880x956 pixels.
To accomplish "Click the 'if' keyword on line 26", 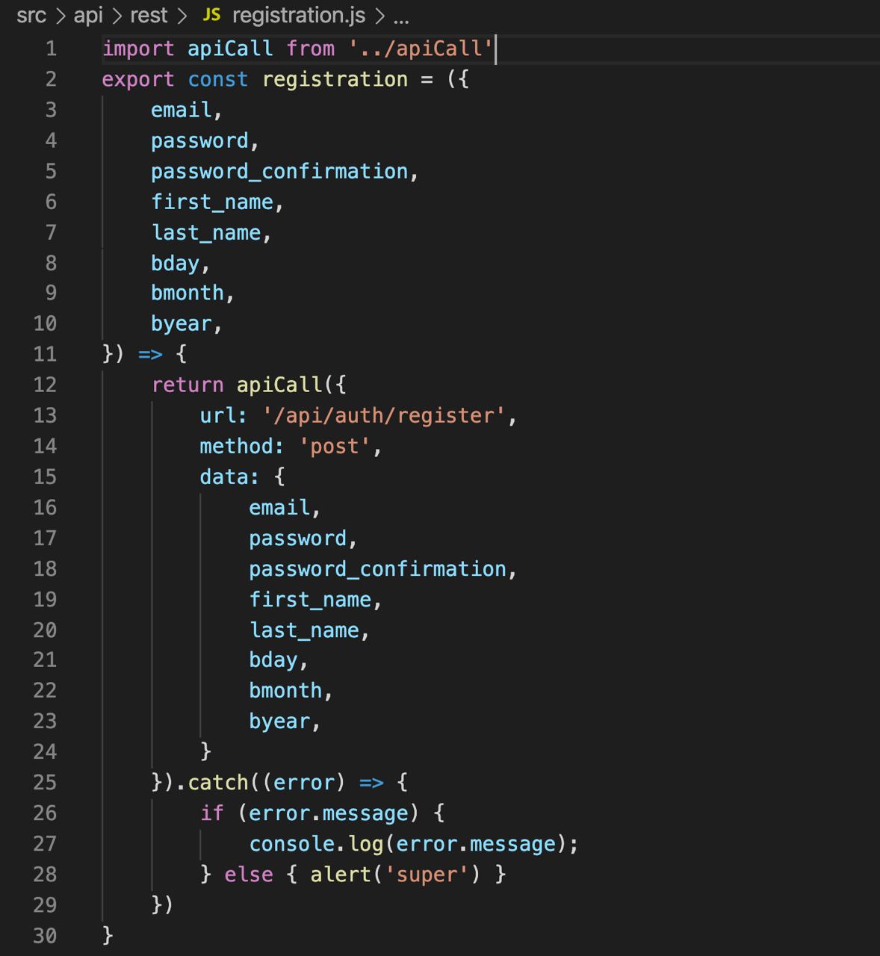I will click(x=211, y=813).
